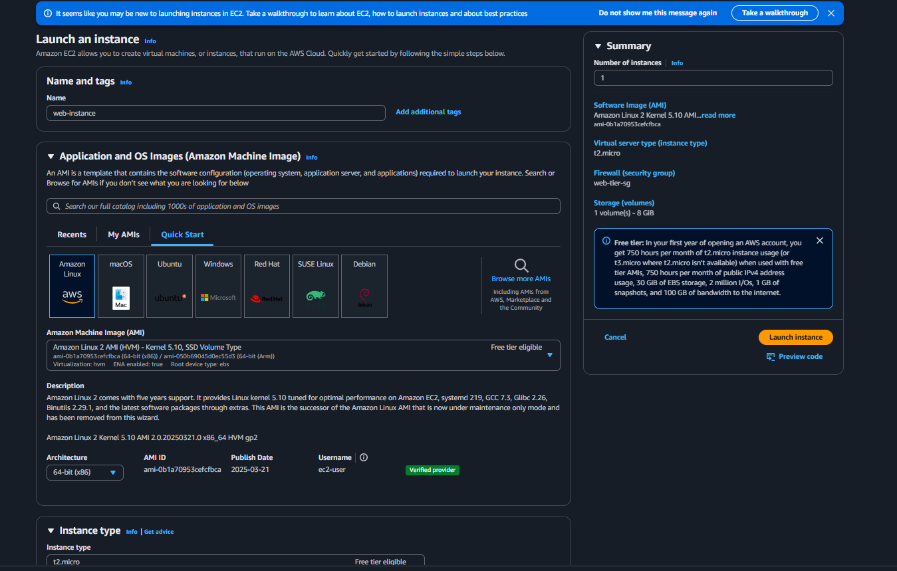Image resolution: width=897 pixels, height=571 pixels.
Task: Click the AMI catalog search field
Action: (x=303, y=206)
